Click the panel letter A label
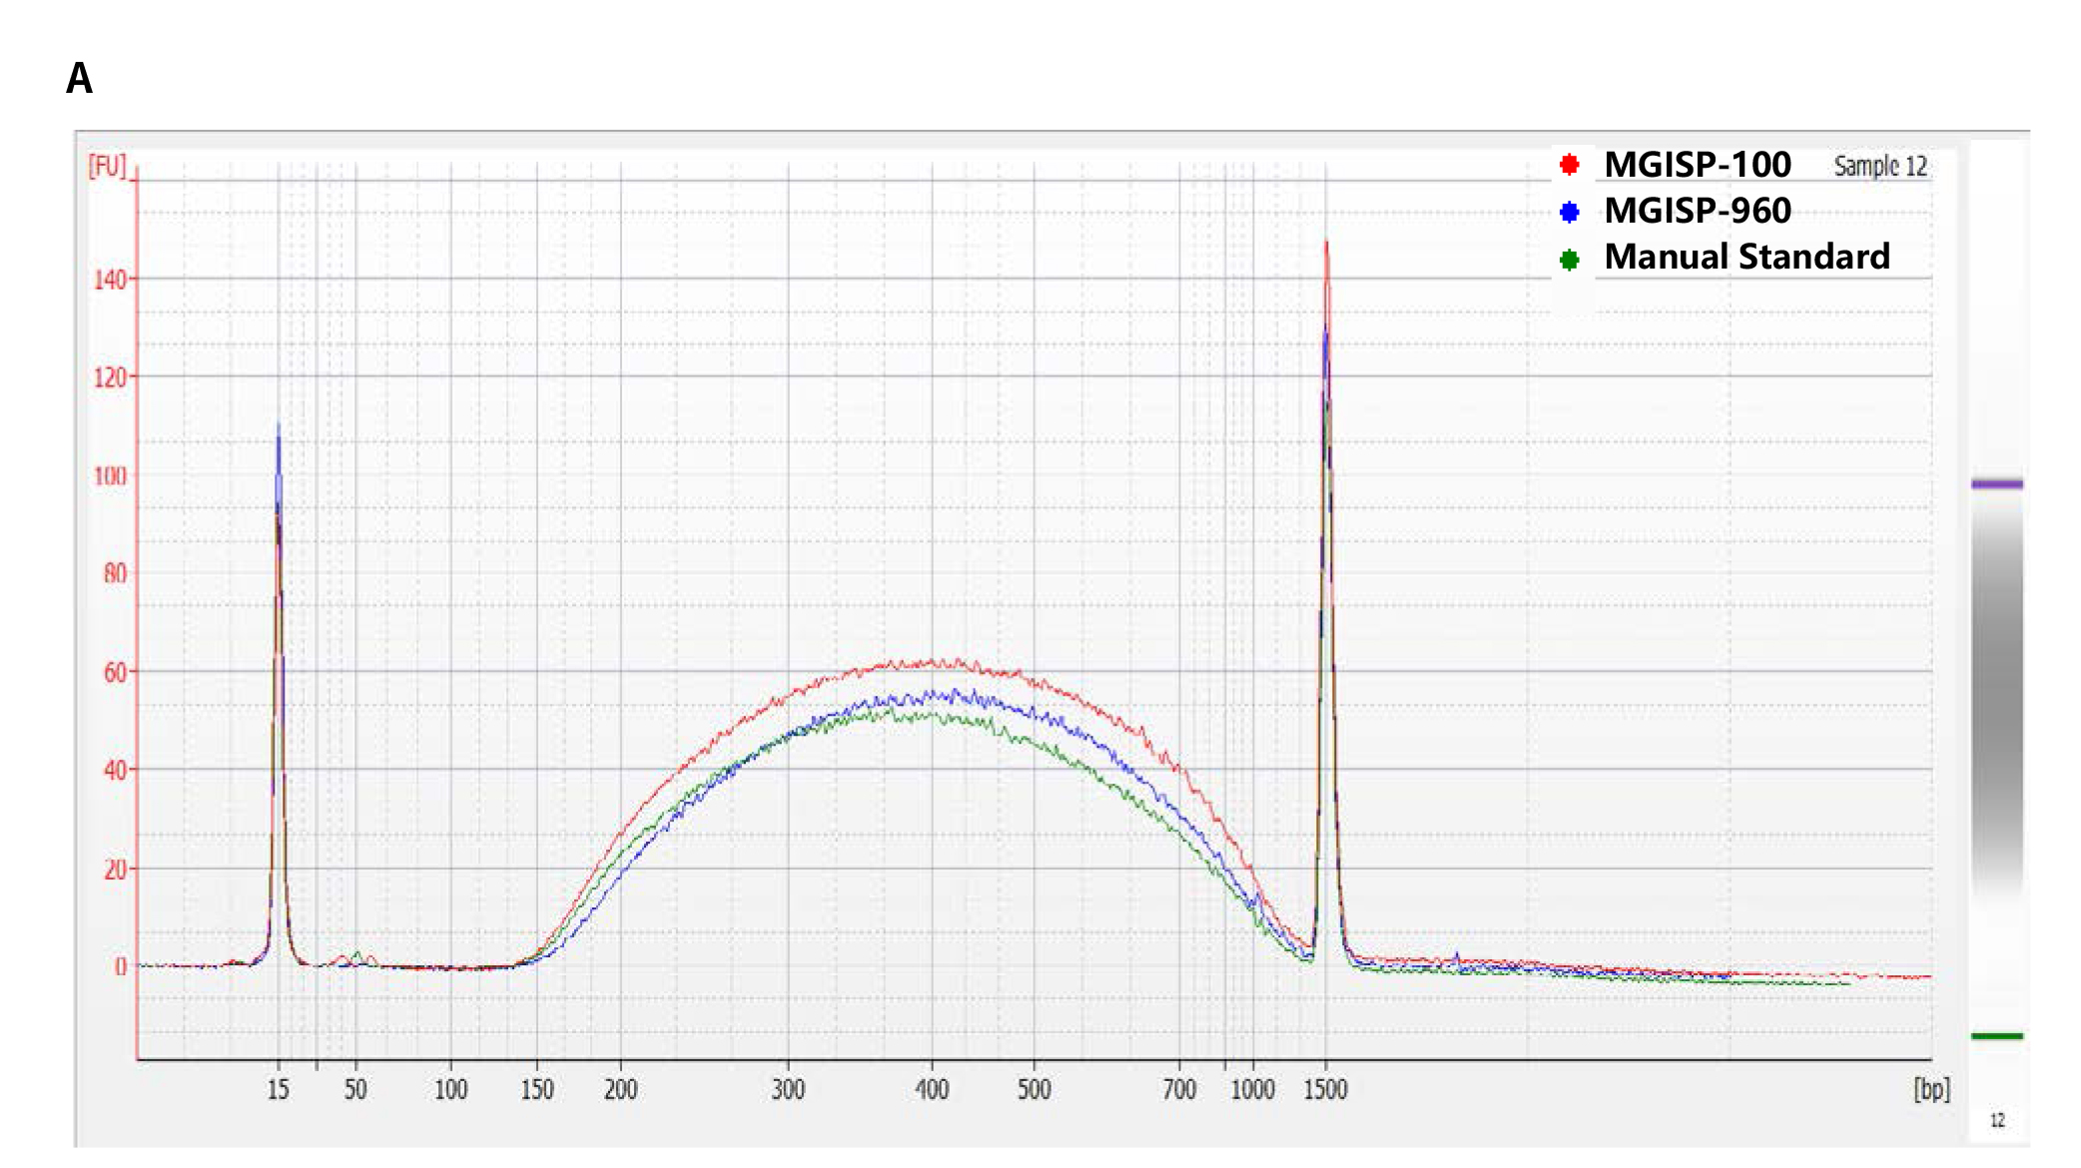Screen dimensions: 2081x1168 80,78
